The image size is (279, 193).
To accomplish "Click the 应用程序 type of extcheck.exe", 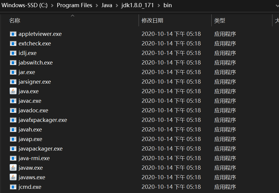I will click(x=225, y=44).
